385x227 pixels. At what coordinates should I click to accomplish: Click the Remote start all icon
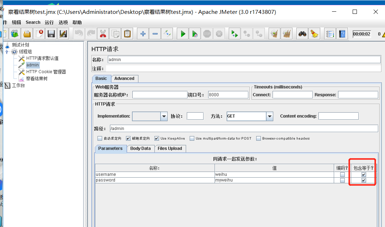point(235,34)
